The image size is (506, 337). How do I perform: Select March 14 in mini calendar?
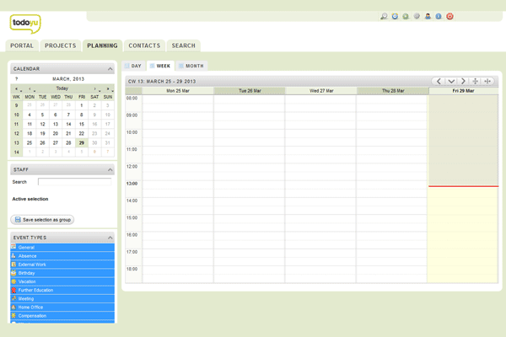pyautogui.click(x=68, y=124)
